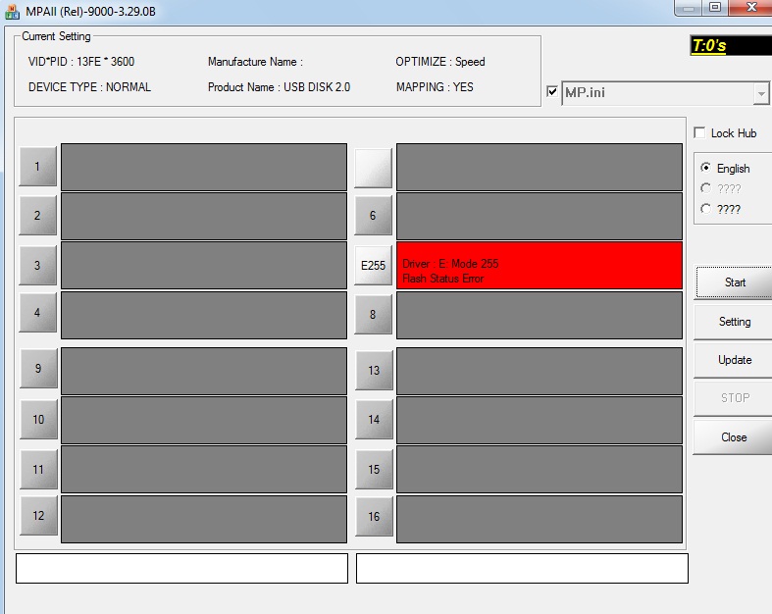The height and width of the screenshot is (614, 772).
Task: Select the English radio button
Action: tap(706, 168)
